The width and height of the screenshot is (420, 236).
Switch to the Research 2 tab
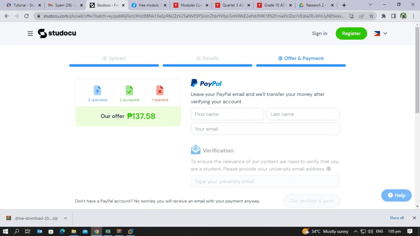click(316, 5)
